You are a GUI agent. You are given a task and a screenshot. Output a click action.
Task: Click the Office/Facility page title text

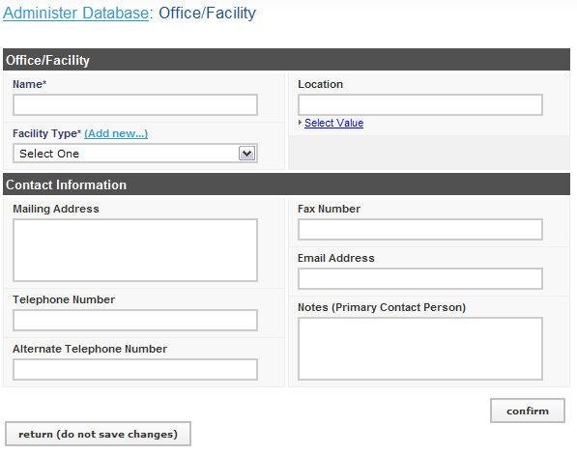pos(207,13)
